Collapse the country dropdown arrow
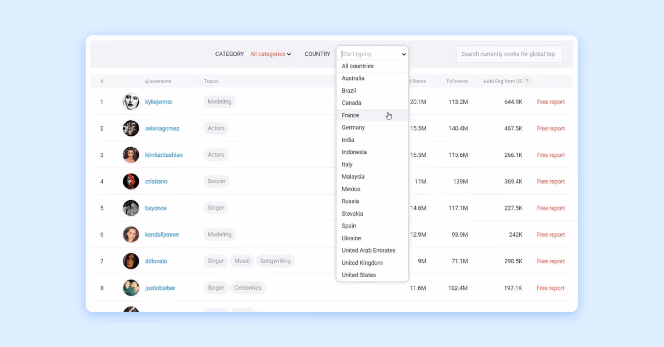664x347 pixels. point(404,54)
